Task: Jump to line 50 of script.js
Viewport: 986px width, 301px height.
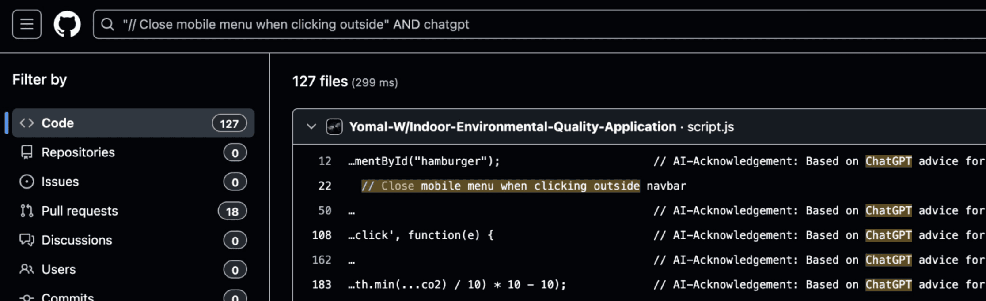Action: (x=325, y=211)
